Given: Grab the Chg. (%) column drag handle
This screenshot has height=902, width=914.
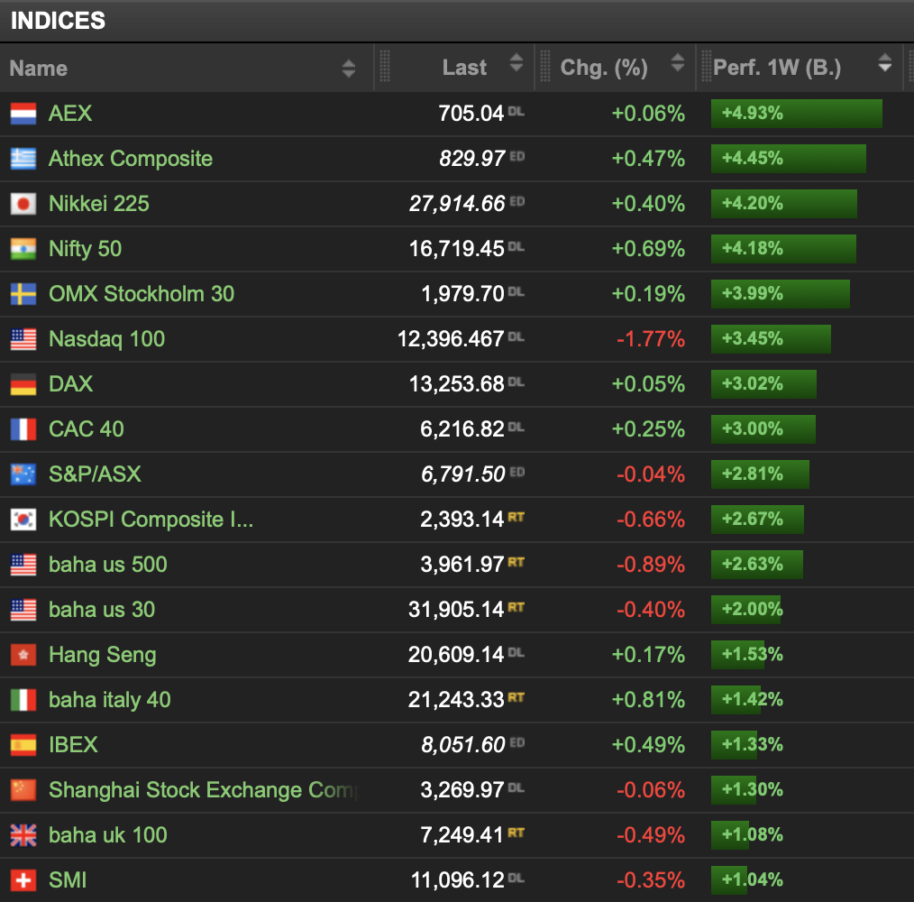Looking at the screenshot, I should [545, 66].
